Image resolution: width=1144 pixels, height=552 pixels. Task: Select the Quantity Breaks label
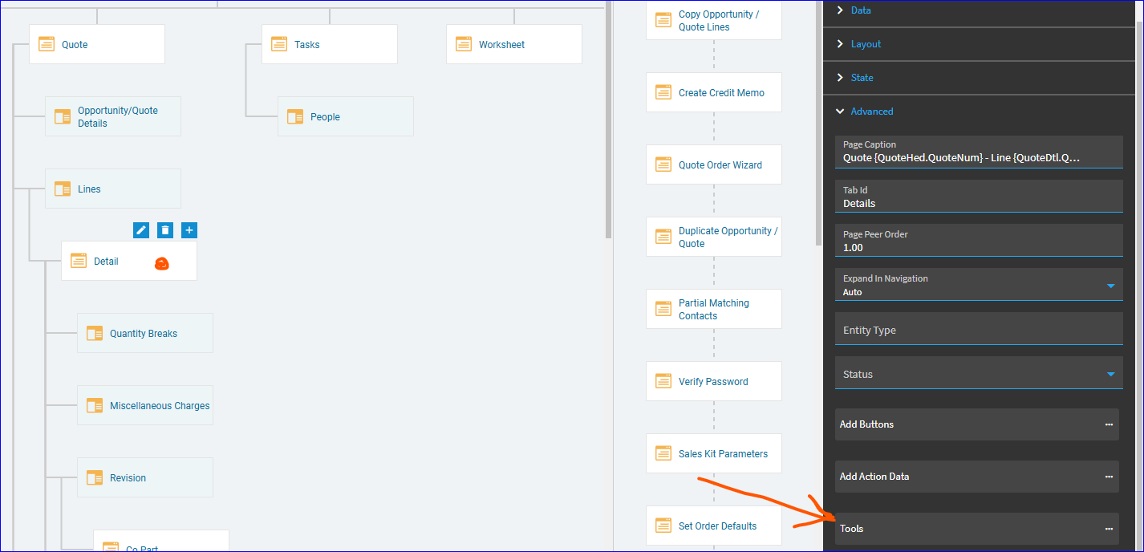pyautogui.click(x=144, y=334)
